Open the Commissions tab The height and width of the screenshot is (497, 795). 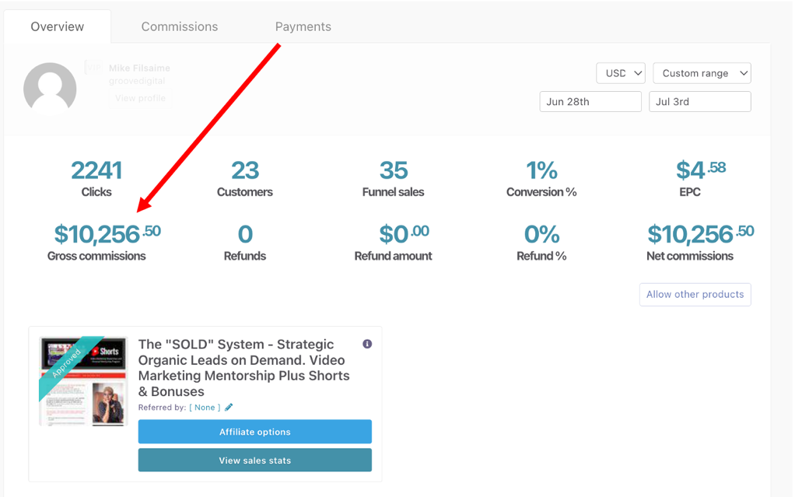(x=180, y=26)
